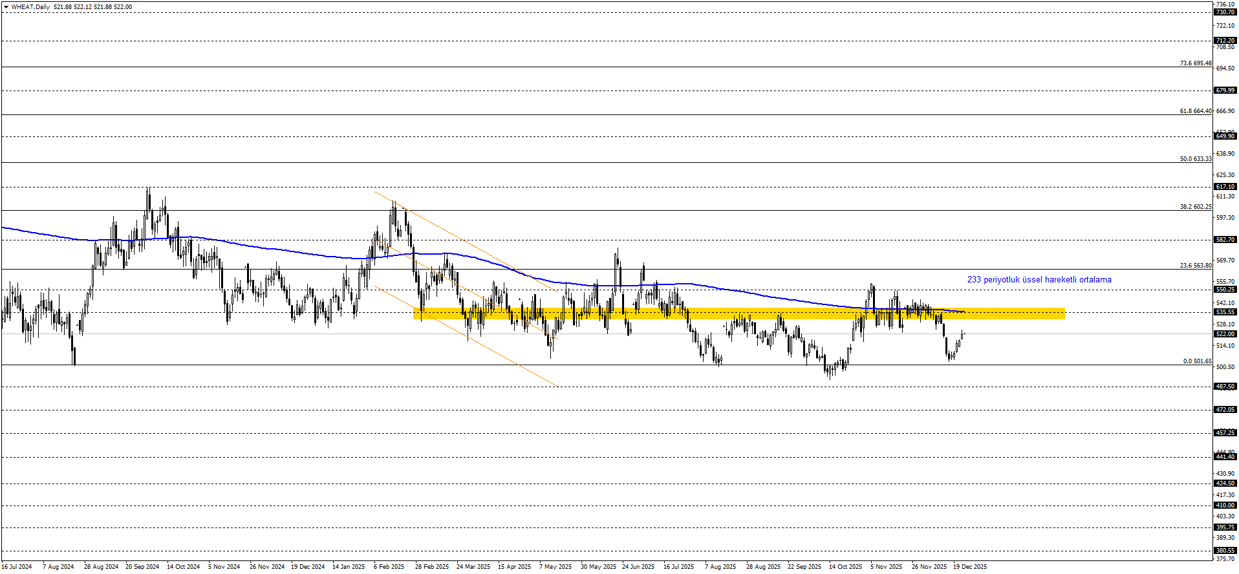
Task: Click the 19 Dec 2025 date on time axis
Action: point(970,567)
